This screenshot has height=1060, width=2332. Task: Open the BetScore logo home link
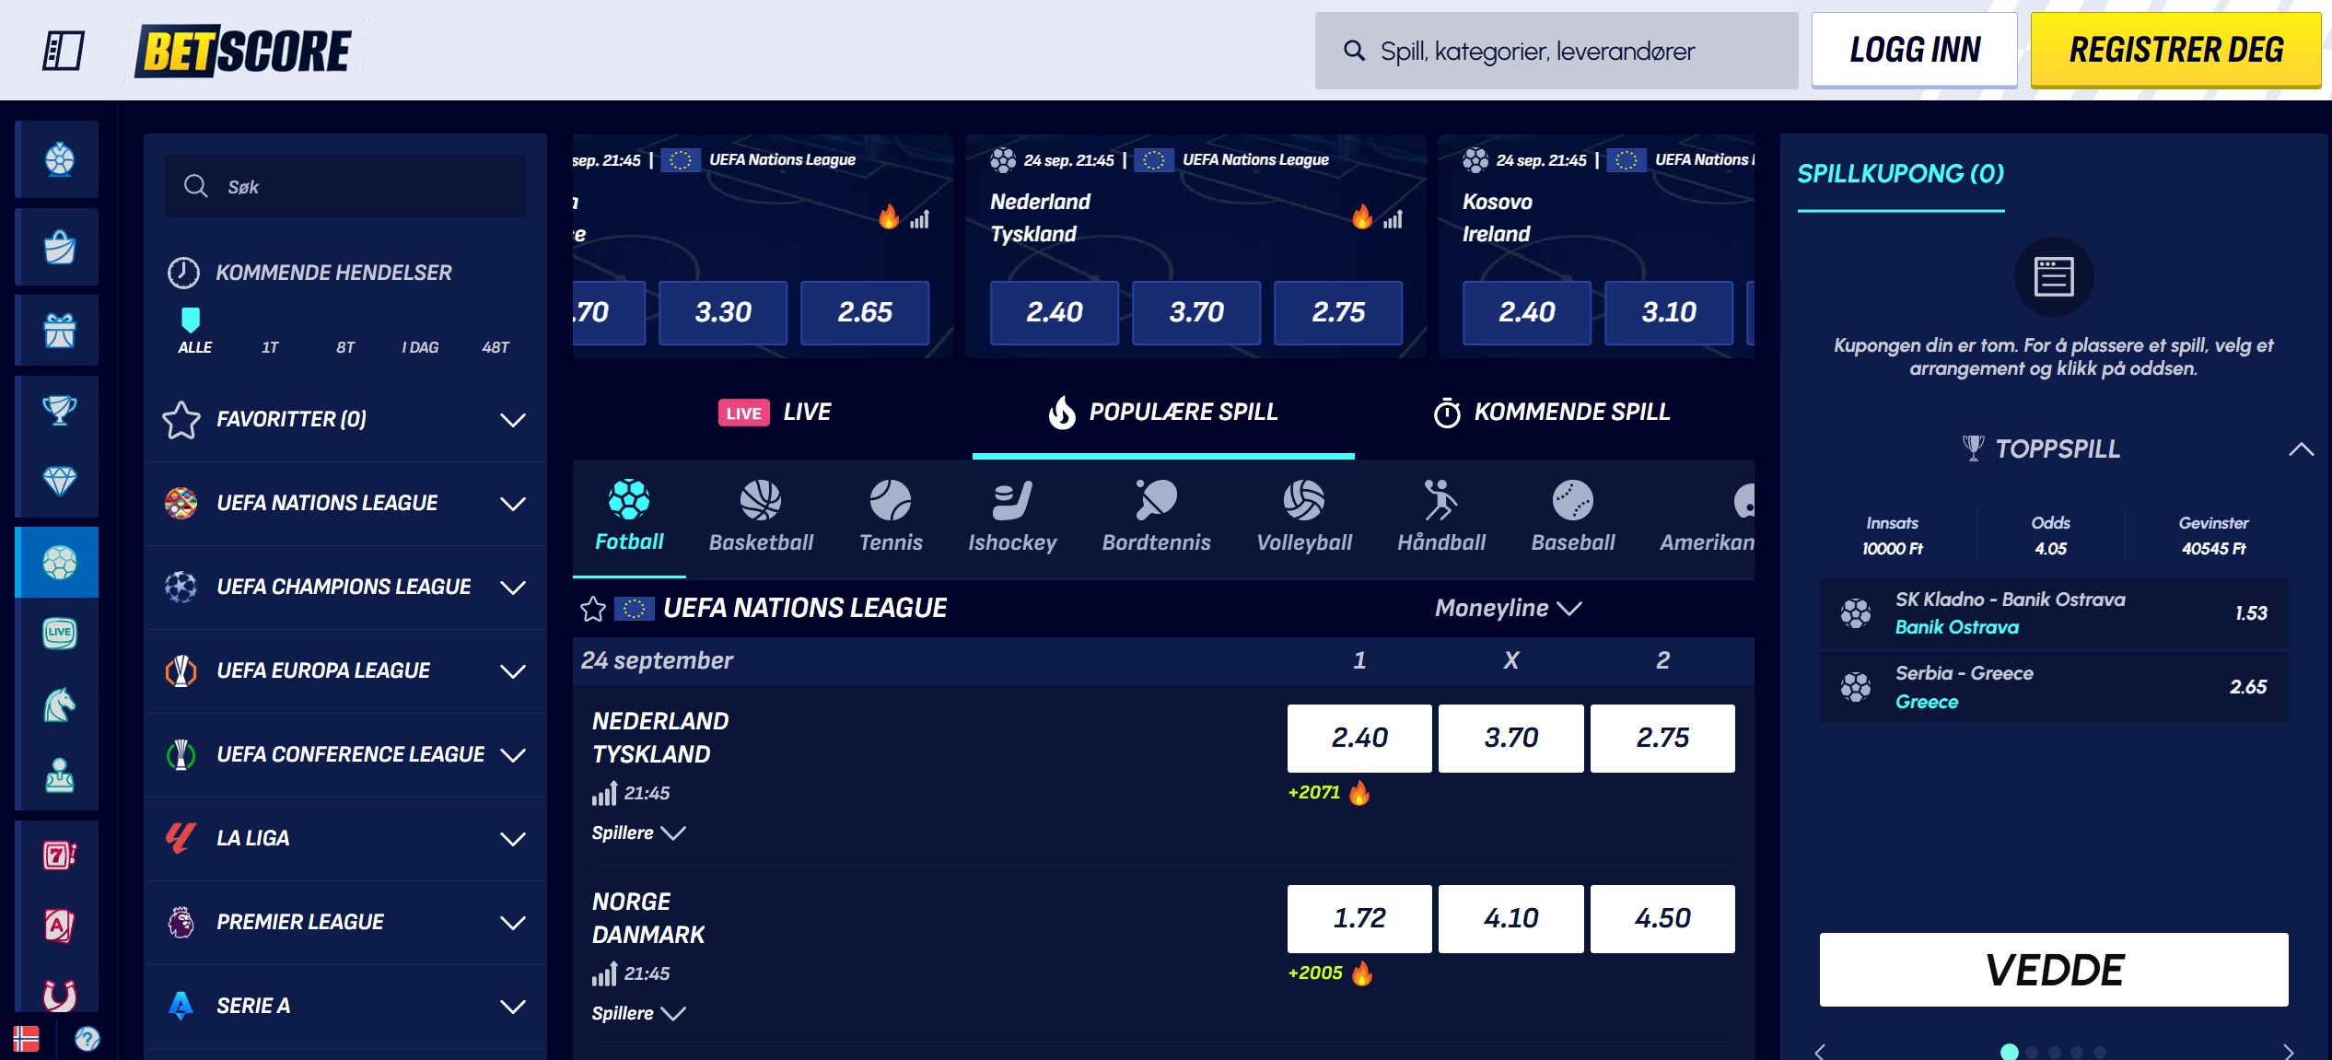pos(243,51)
